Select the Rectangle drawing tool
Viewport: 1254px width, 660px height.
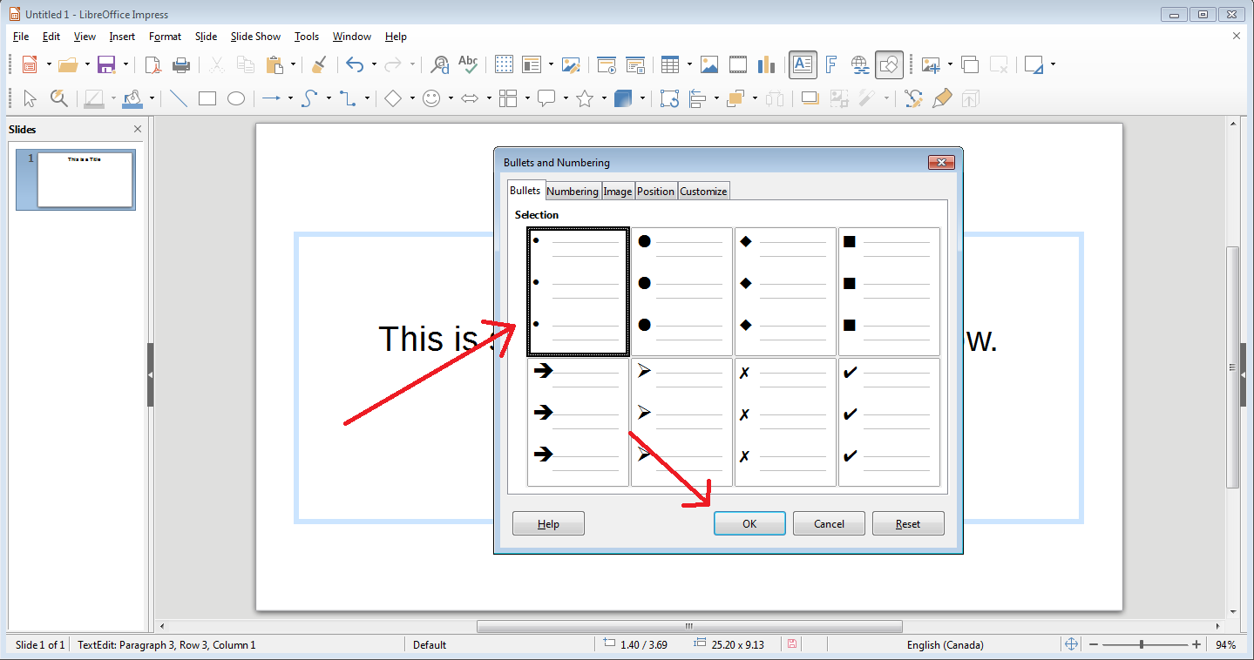(207, 98)
